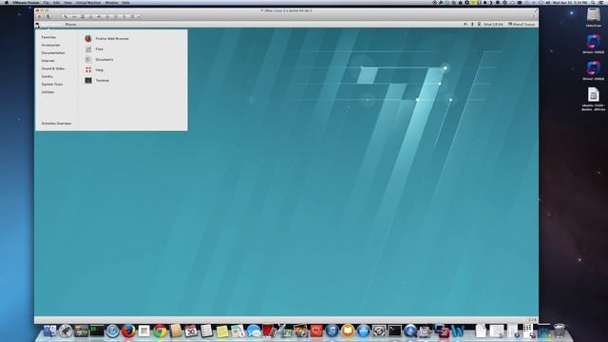Open the user menu in GNOME panel

[522, 25]
